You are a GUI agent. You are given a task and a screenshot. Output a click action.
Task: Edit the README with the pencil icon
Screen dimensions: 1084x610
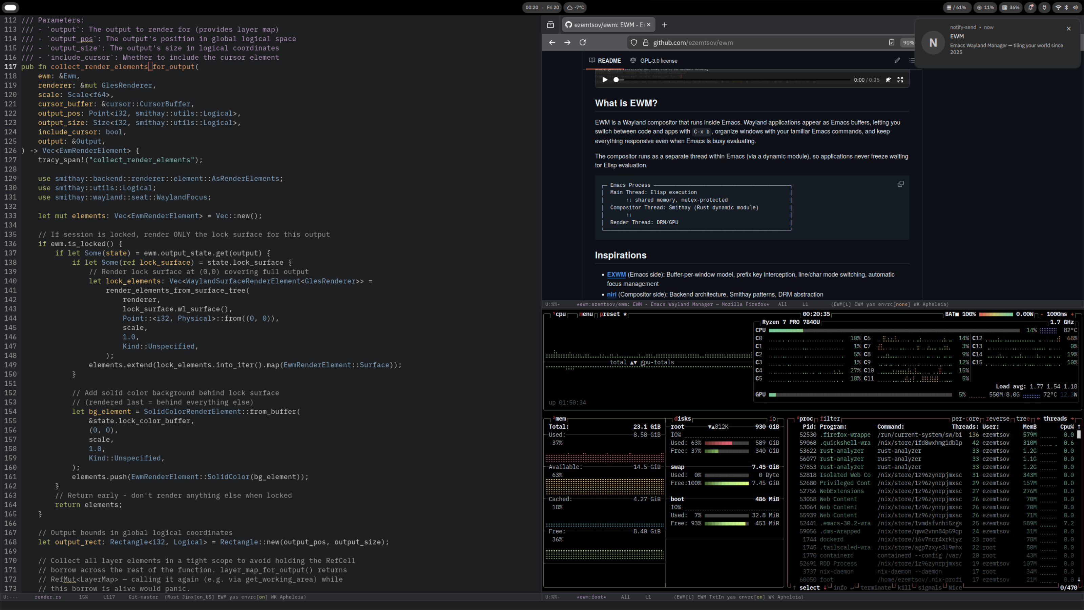click(897, 60)
